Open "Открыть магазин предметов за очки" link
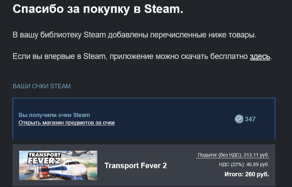 tap(67, 123)
